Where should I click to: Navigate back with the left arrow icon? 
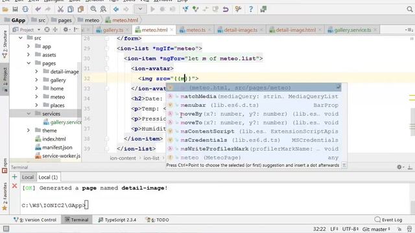[116, 10]
